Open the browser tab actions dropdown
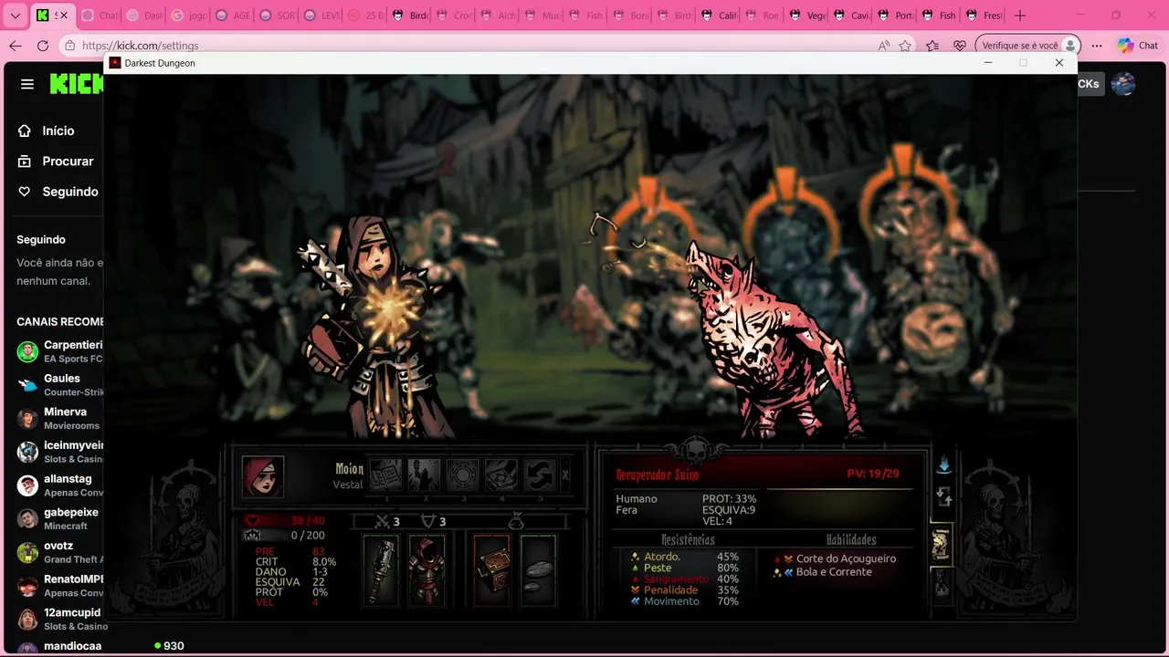 tap(15, 16)
